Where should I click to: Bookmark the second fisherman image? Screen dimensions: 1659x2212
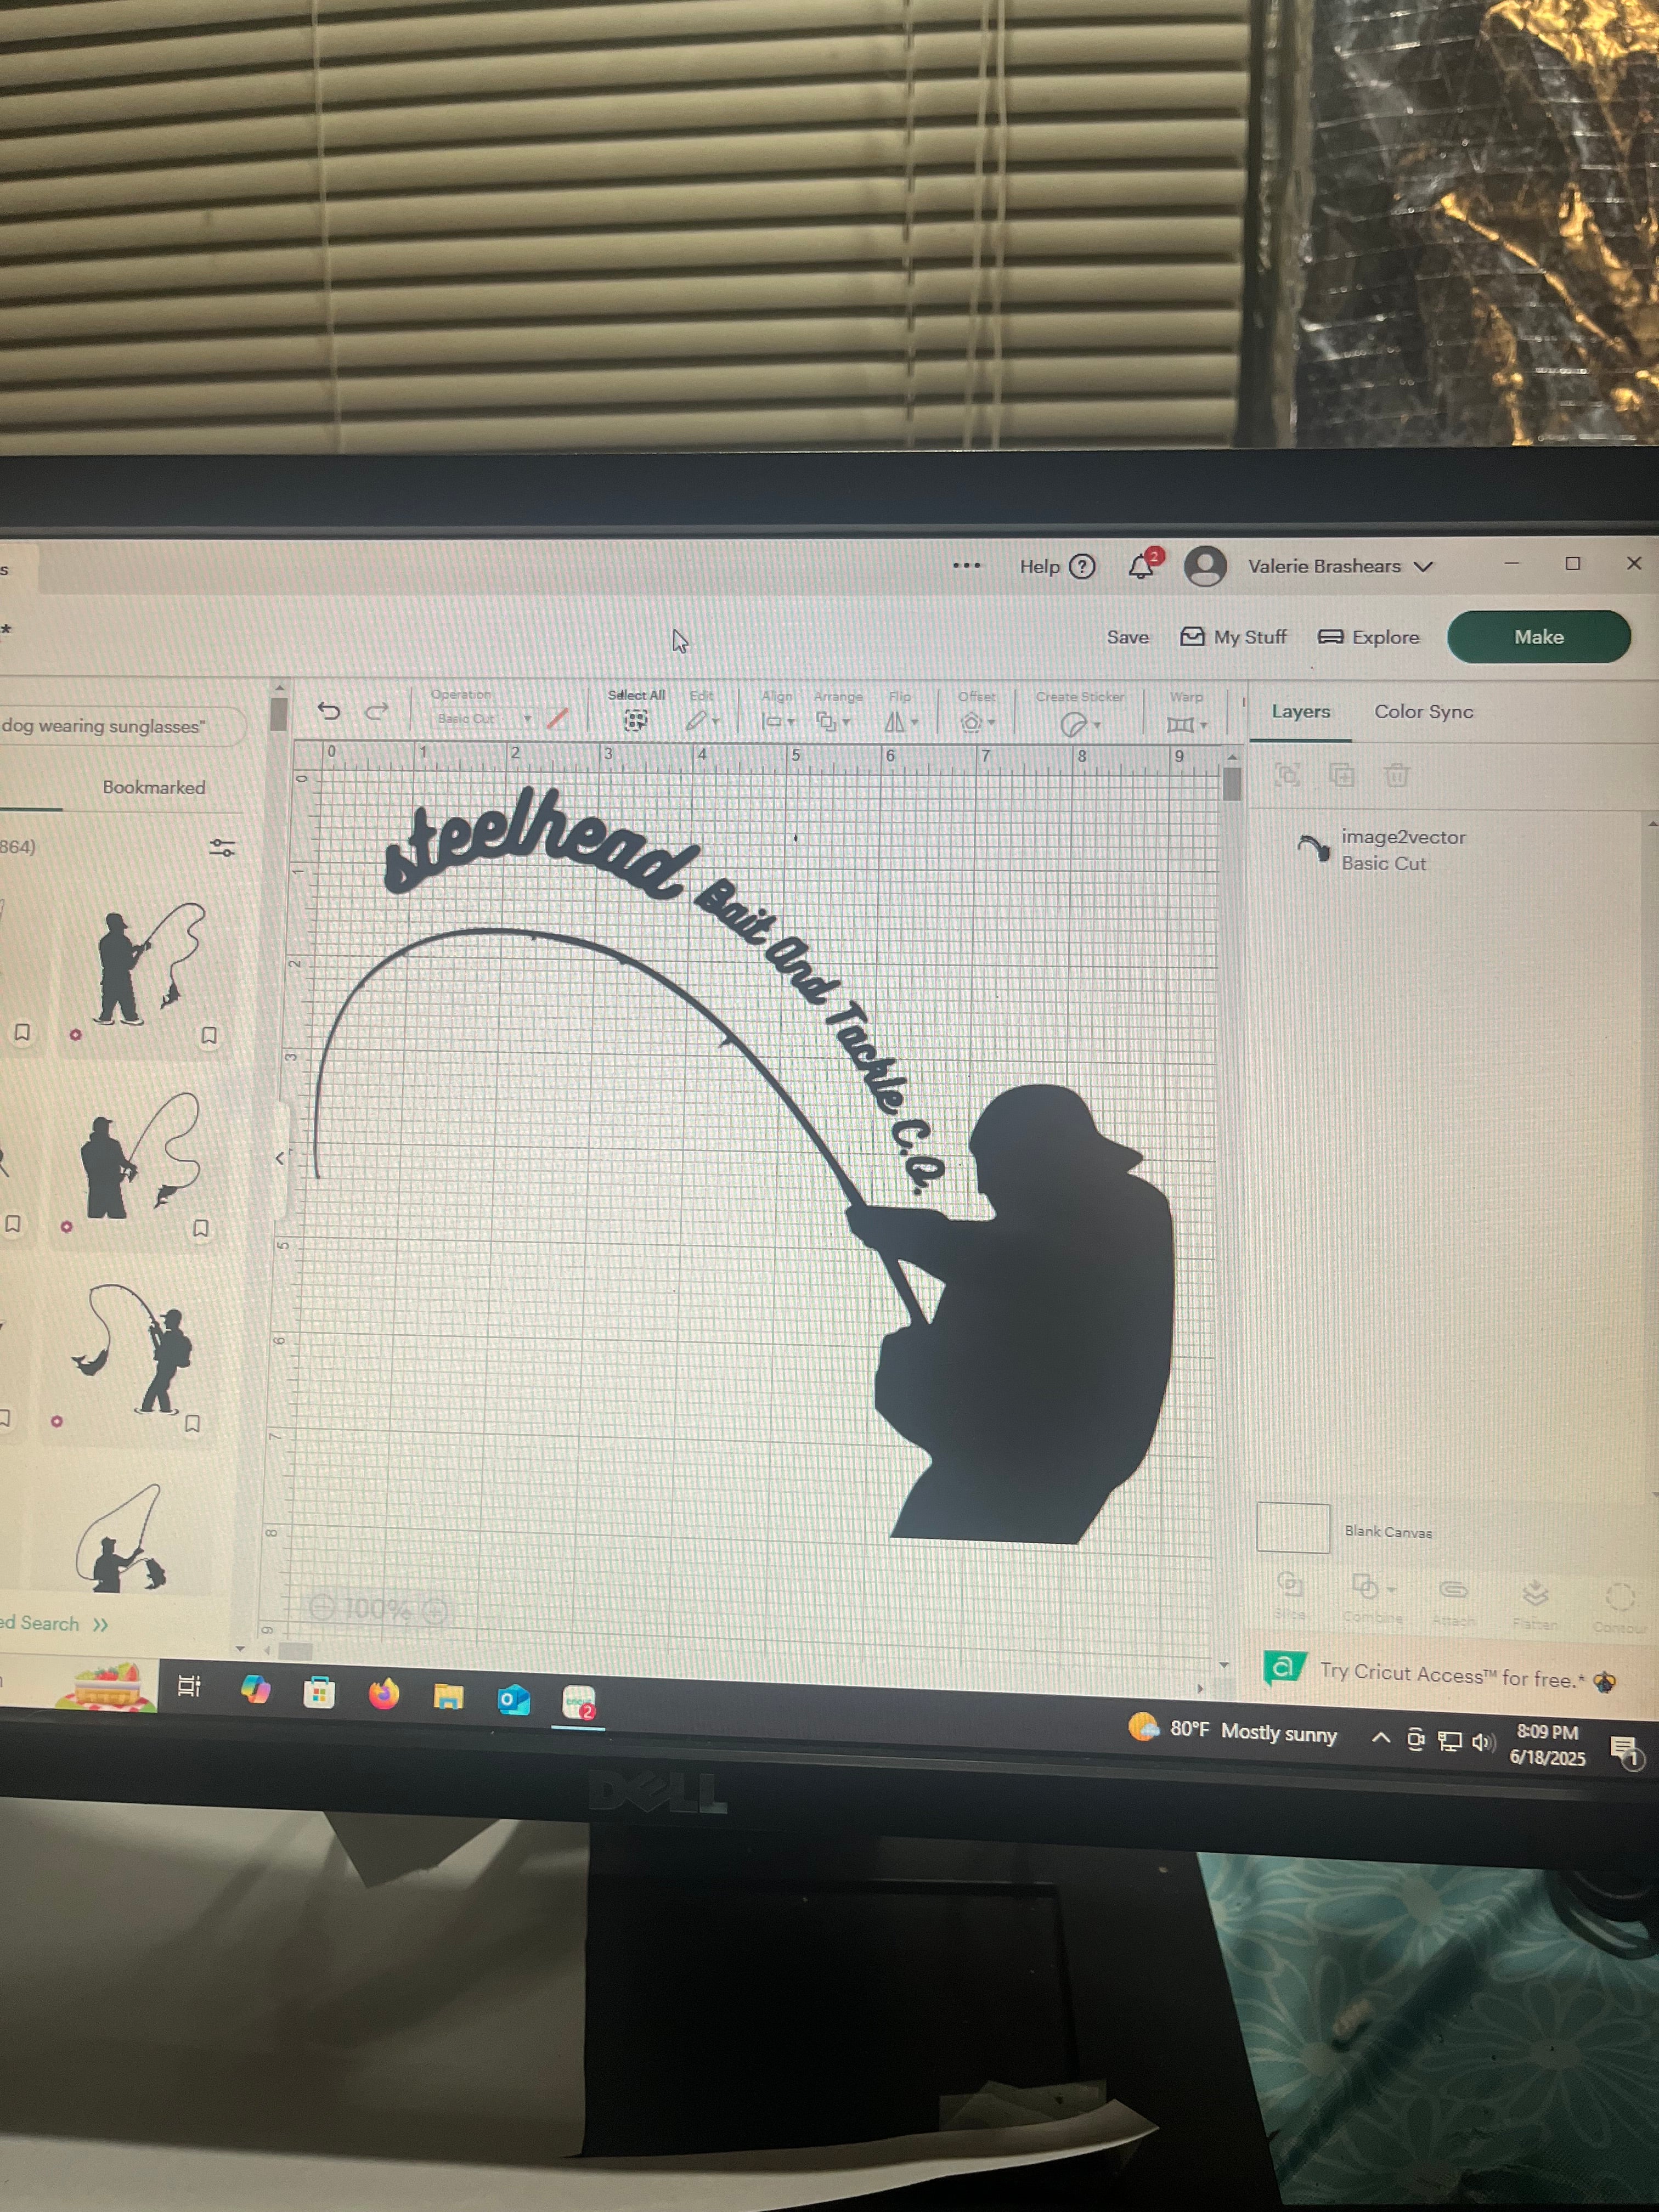(201, 1228)
